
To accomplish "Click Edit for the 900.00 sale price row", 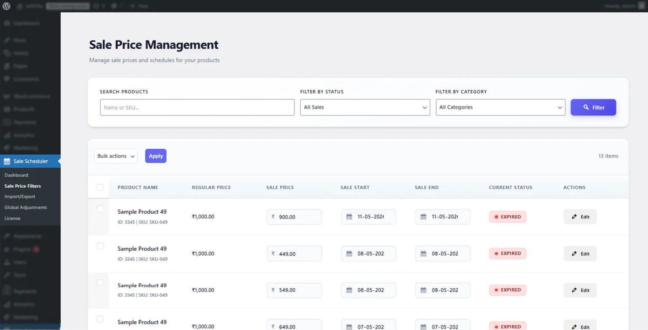I will pos(580,217).
